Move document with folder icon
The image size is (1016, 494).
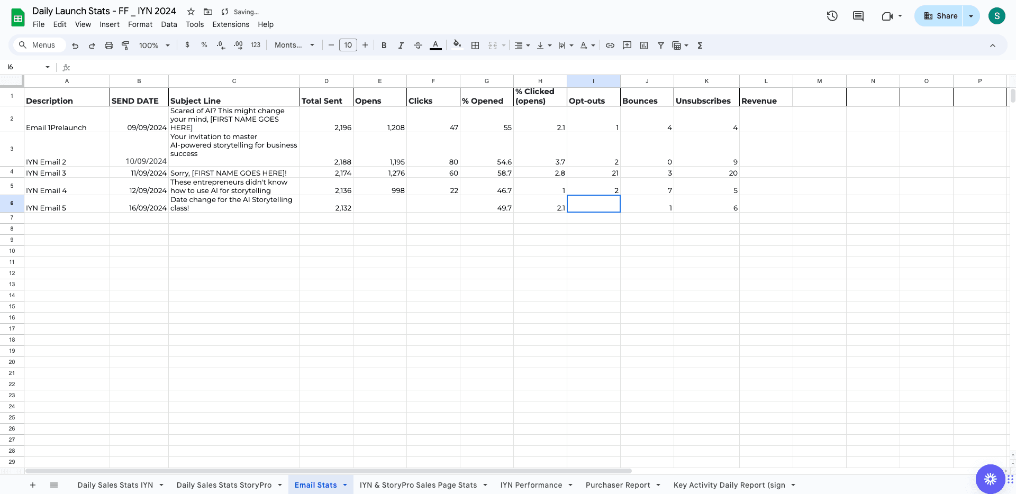point(208,12)
